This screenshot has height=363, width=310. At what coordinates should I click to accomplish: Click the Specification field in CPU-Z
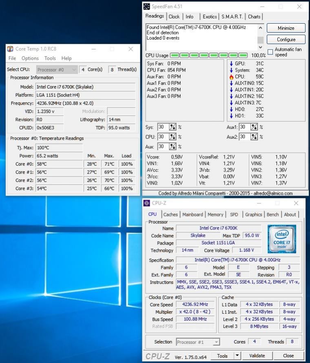[x=237, y=260]
